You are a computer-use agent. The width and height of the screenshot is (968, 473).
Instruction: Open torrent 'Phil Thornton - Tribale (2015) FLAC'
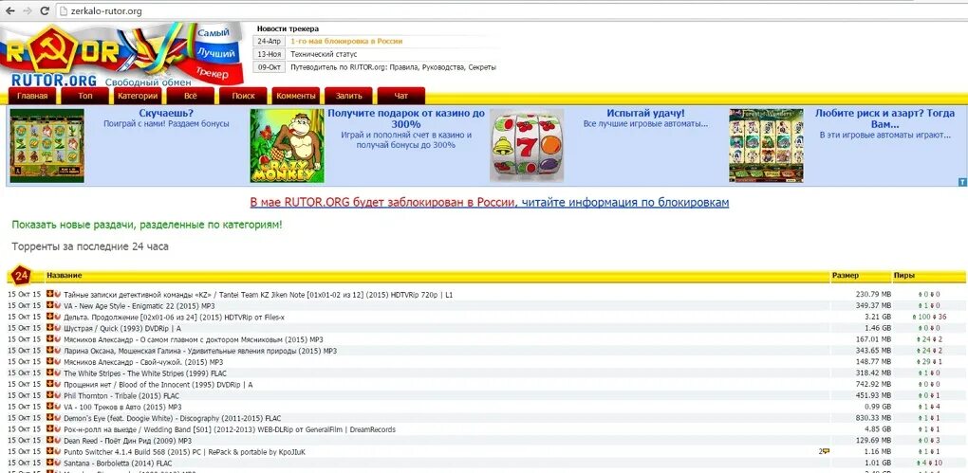click(x=121, y=396)
